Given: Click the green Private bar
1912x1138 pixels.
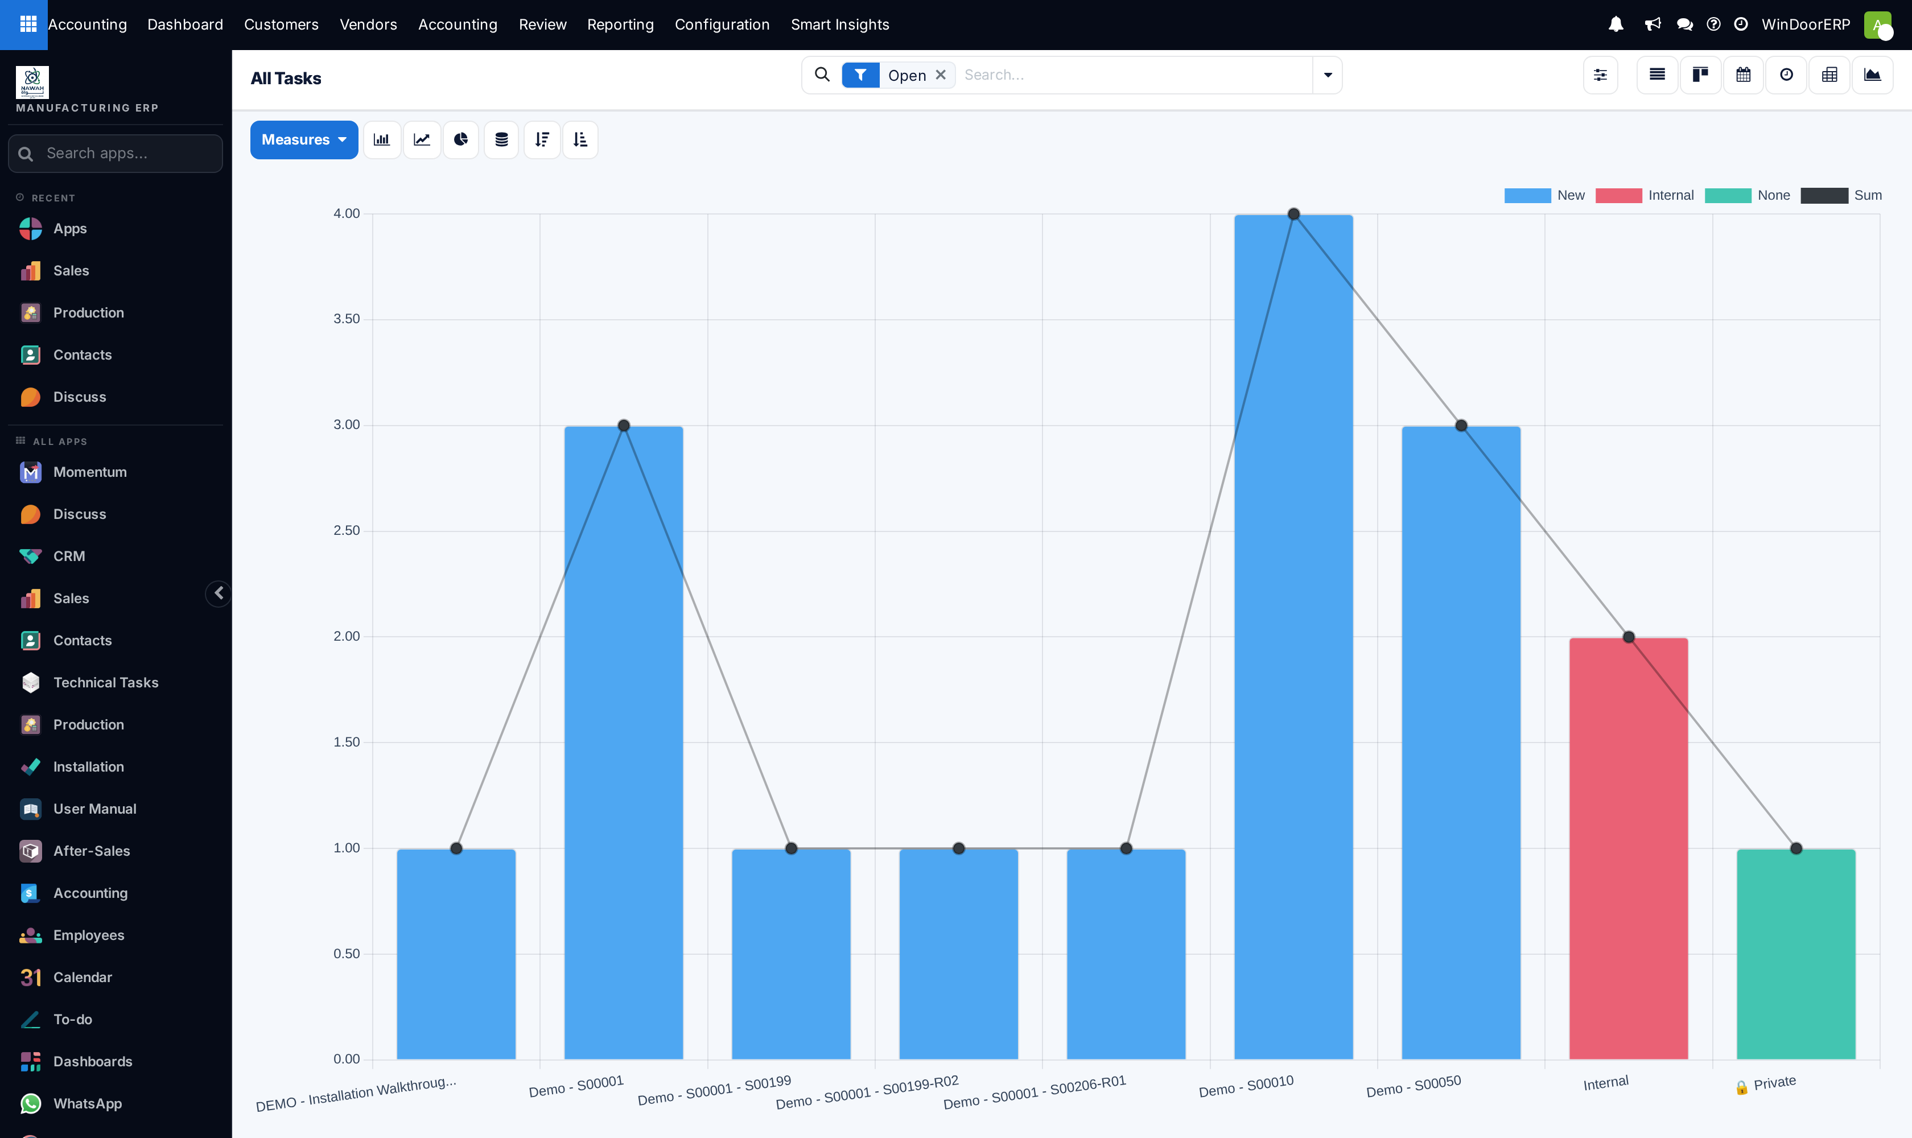Looking at the screenshot, I should click(x=1795, y=954).
